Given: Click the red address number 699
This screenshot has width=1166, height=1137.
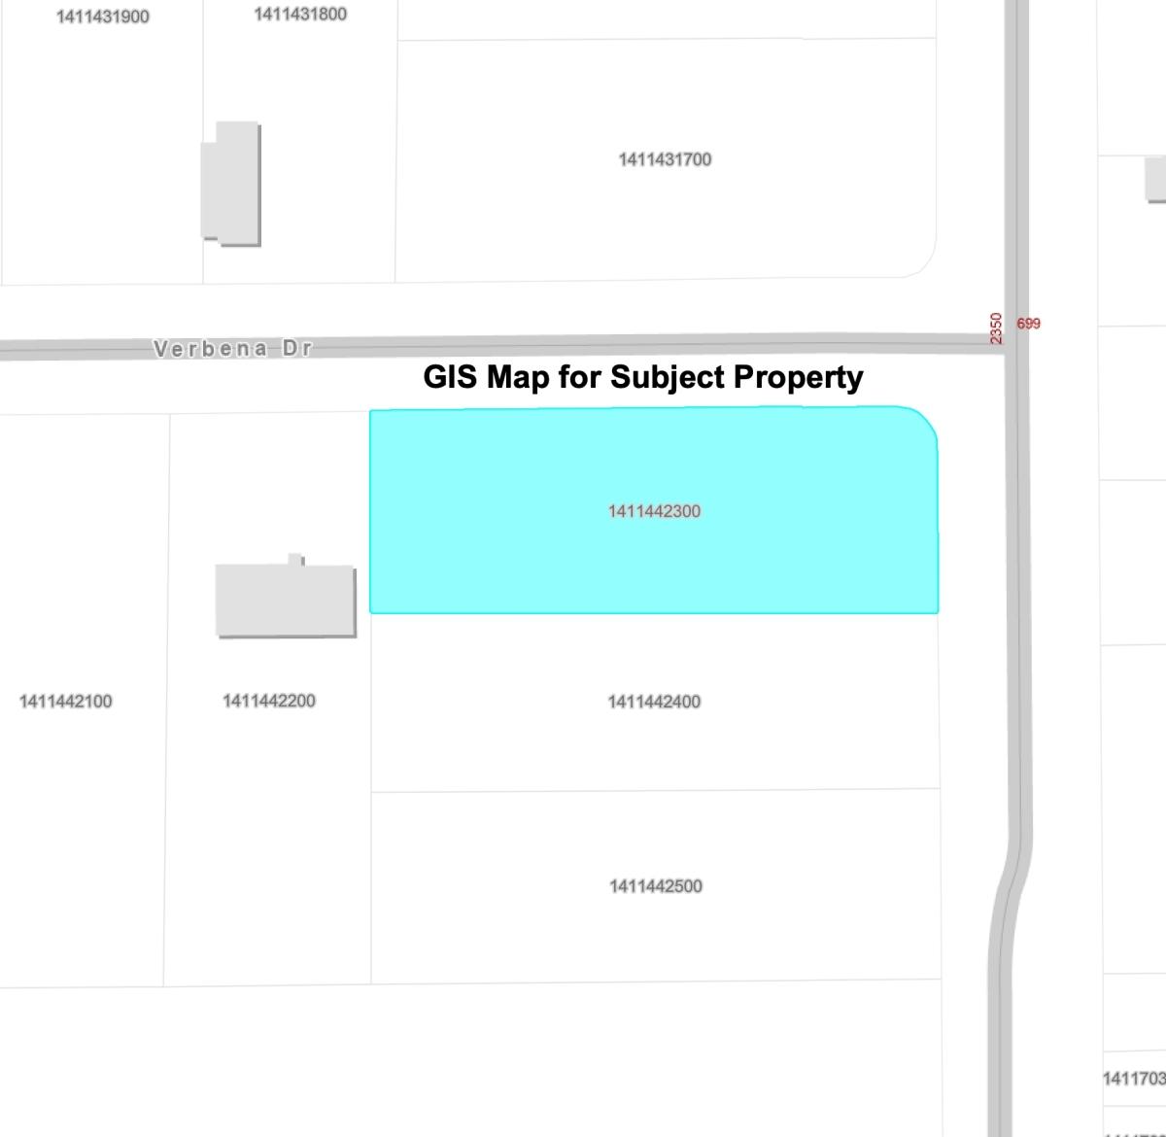Looking at the screenshot, I should pos(1027,324).
